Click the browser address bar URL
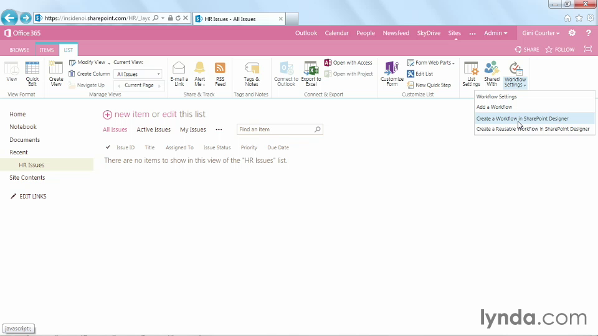Viewport: 598px width, 336px height. (x=97, y=18)
